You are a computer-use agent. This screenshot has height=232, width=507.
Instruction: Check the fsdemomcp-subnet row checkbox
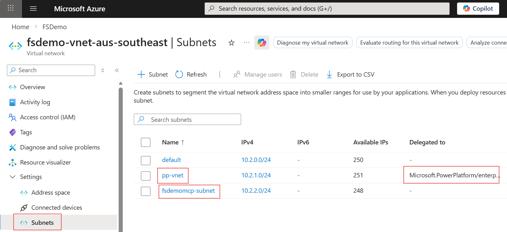[146, 191]
